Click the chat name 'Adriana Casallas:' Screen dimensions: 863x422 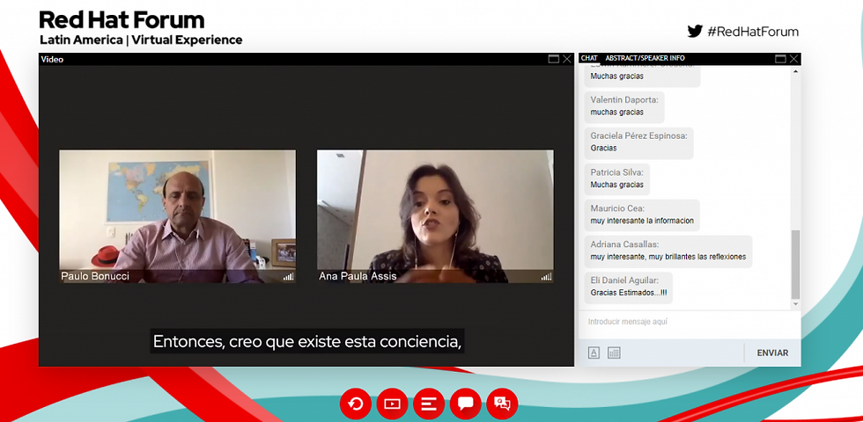point(624,244)
